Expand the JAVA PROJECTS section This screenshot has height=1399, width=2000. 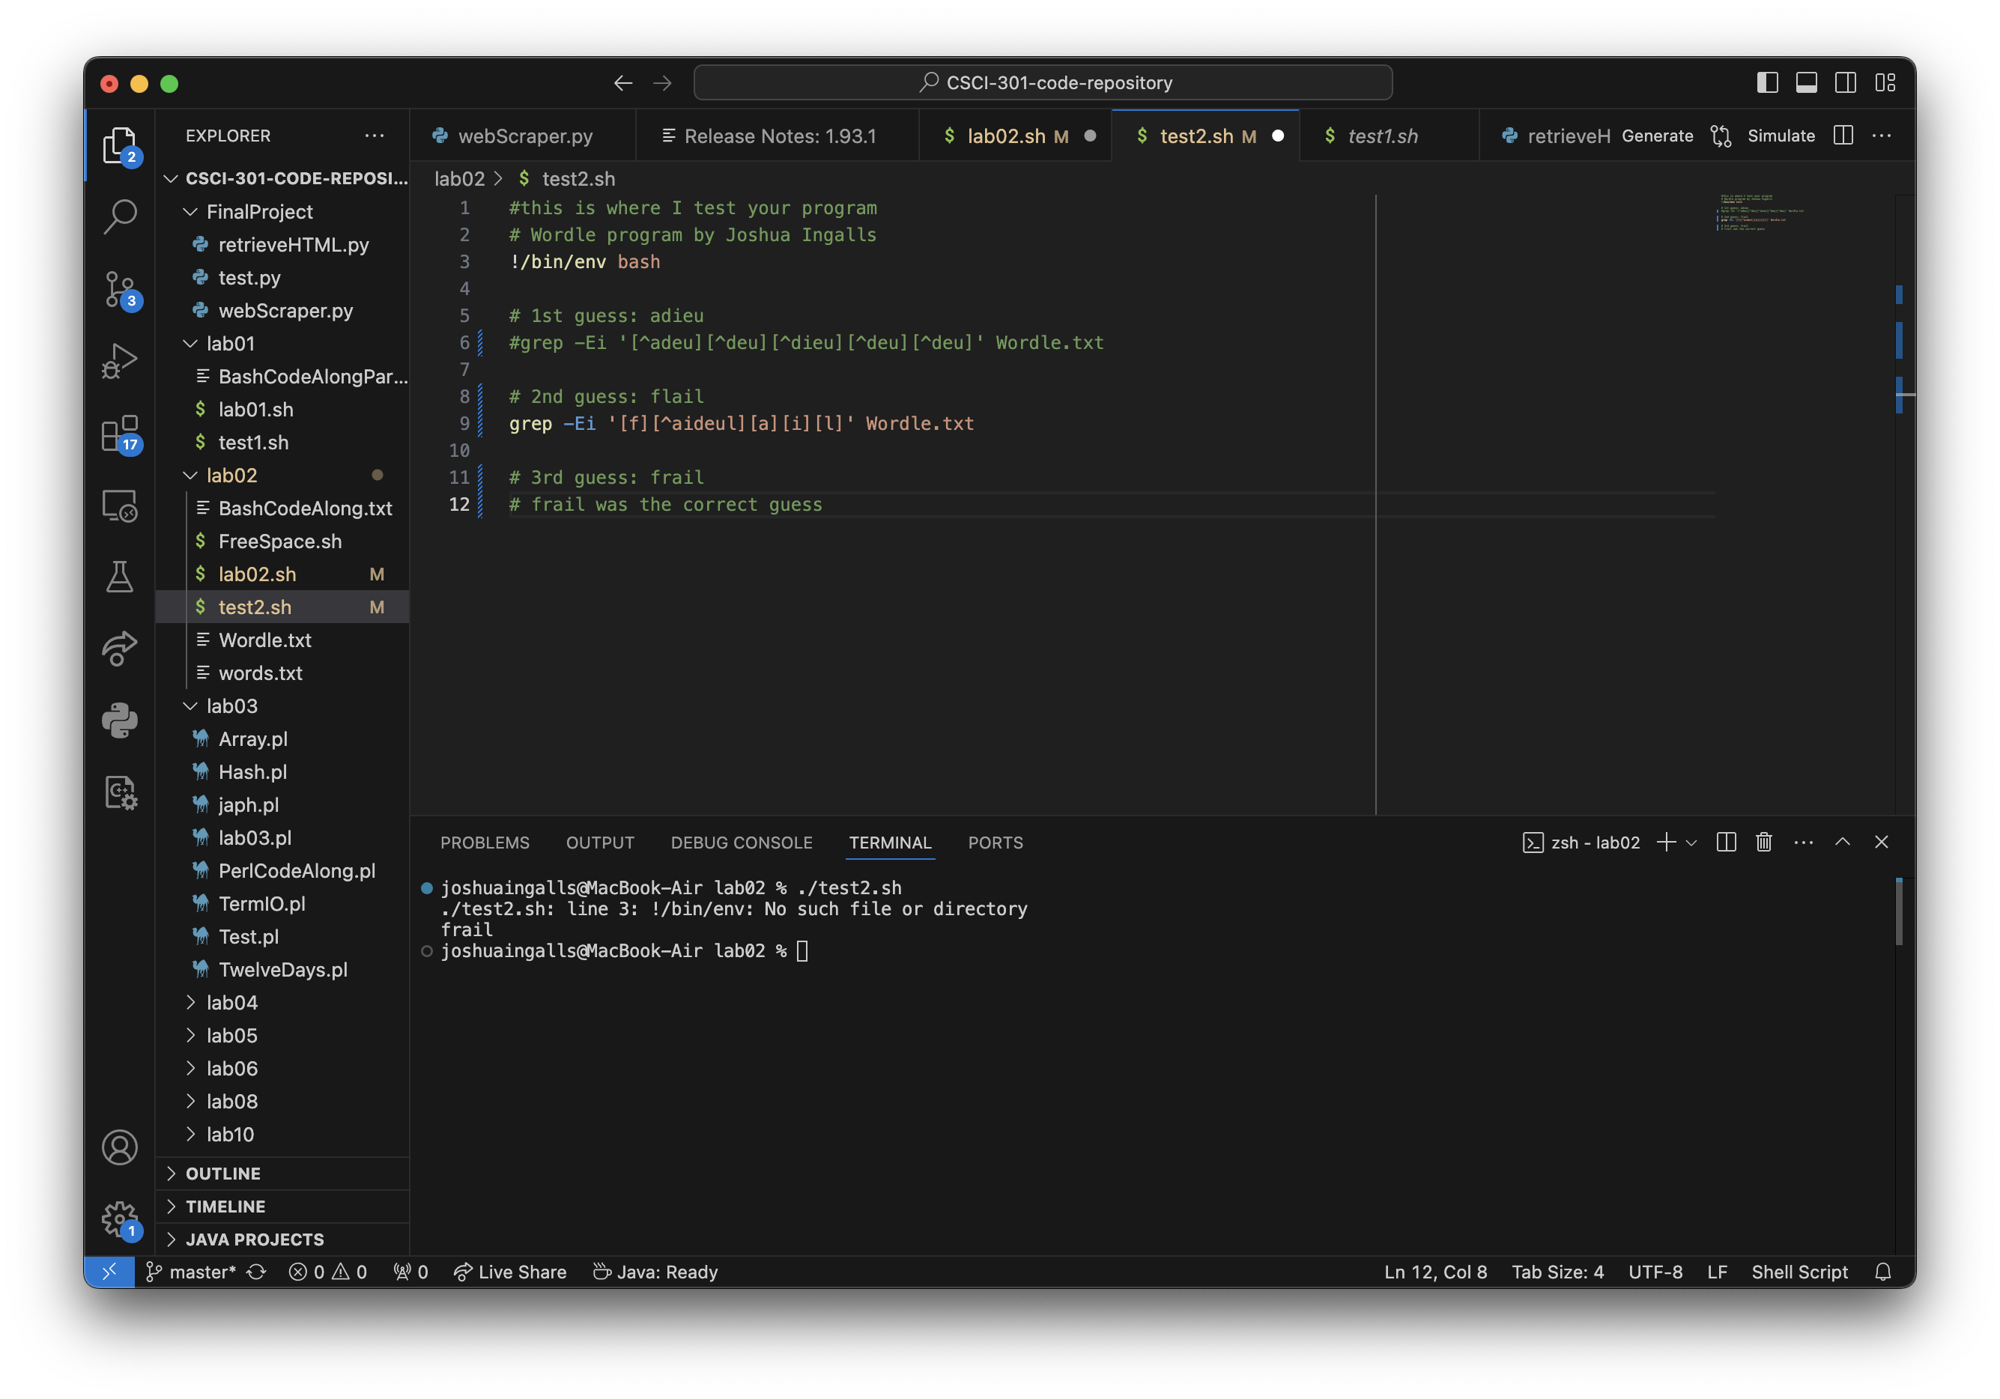pos(282,1239)
